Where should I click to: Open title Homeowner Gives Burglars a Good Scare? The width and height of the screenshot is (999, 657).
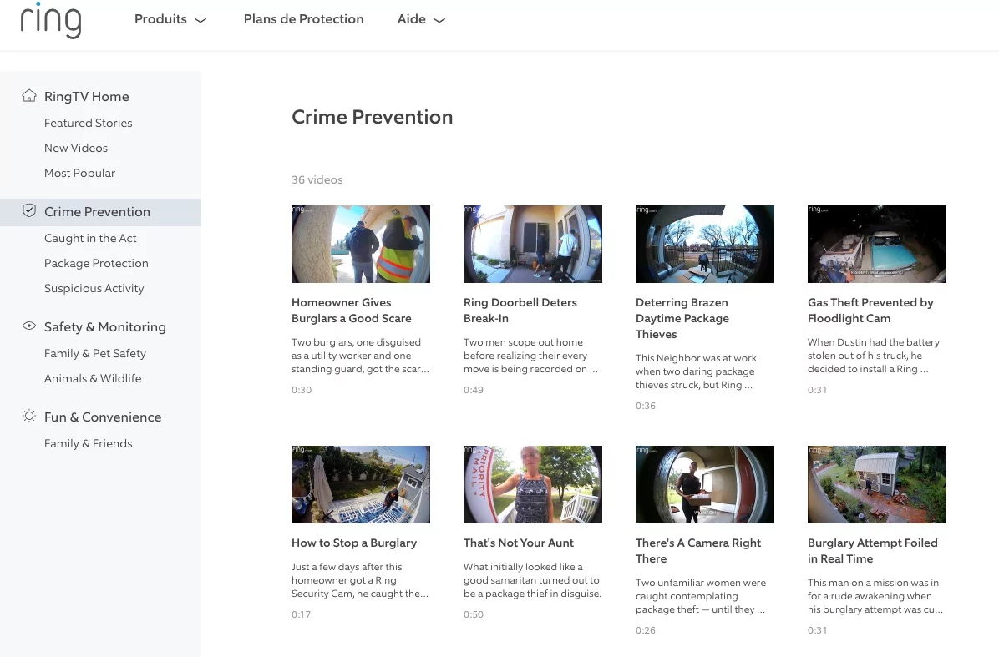point(352,311)
